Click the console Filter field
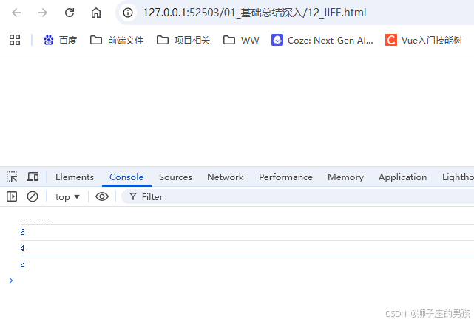The height and width of the screenshot is (322, 474). pyautogui.click(x=297, y=196)
